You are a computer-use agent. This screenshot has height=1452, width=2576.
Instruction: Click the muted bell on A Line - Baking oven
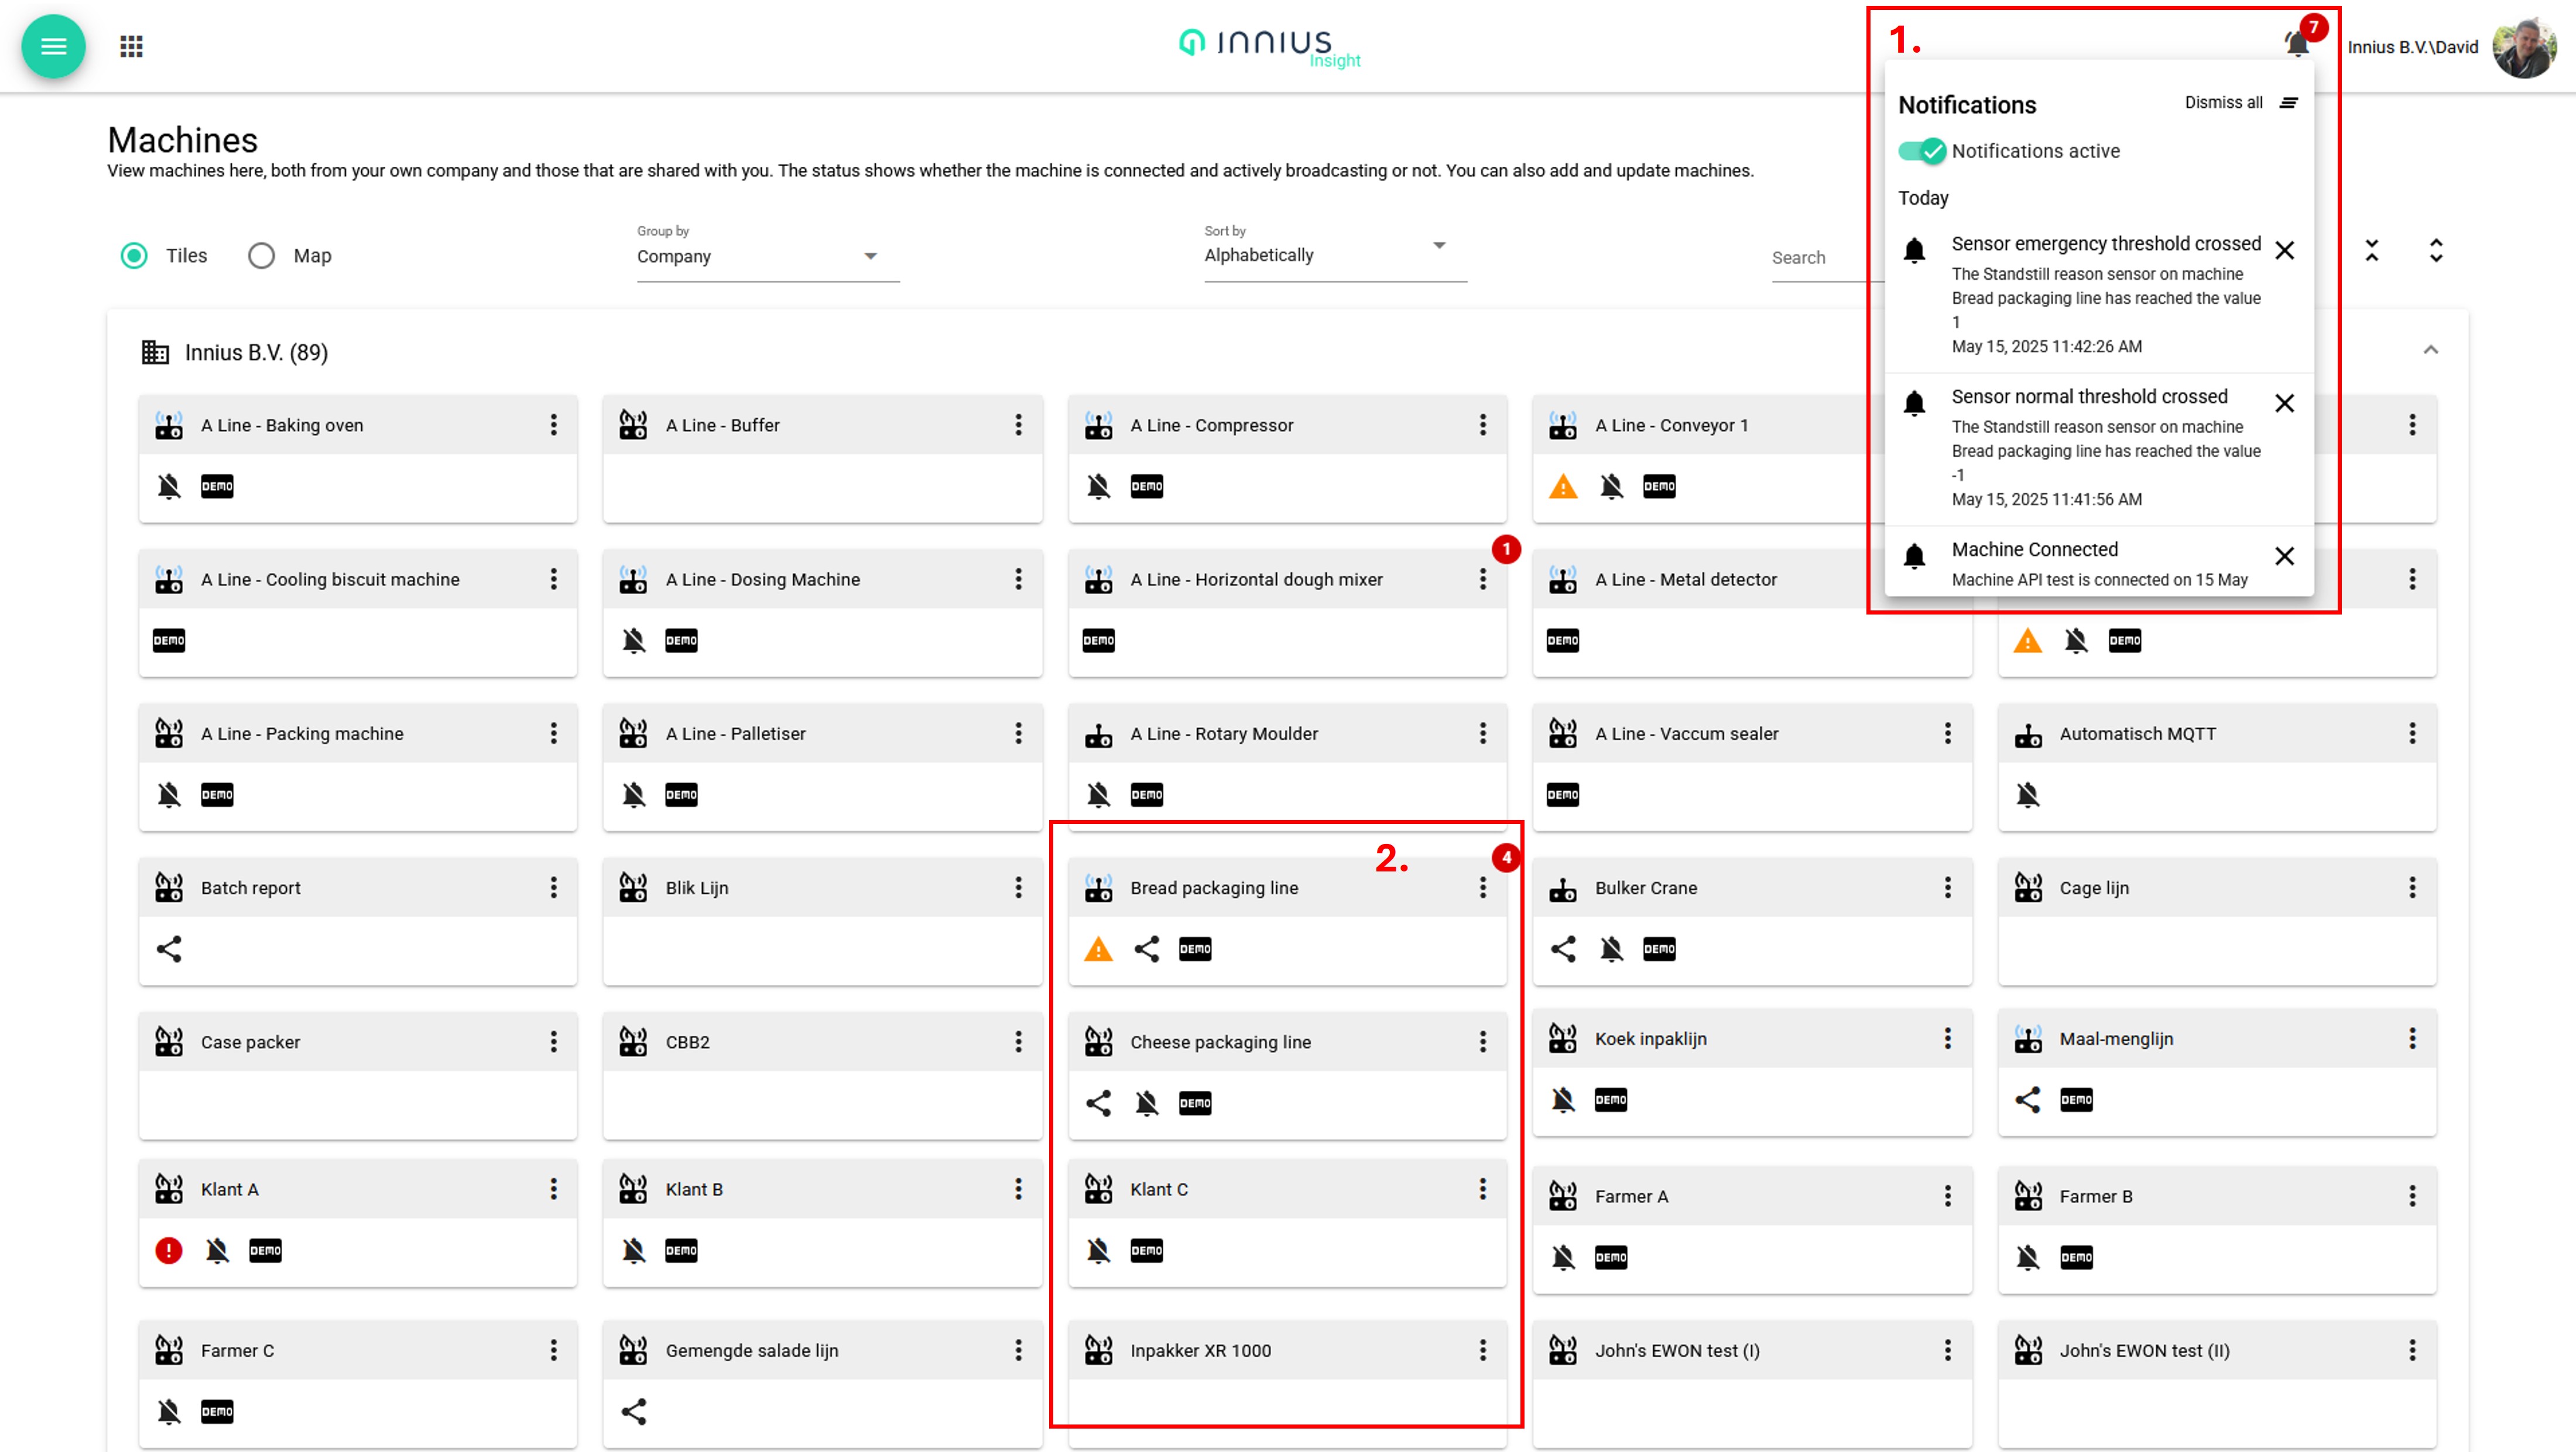coord(169,487)
